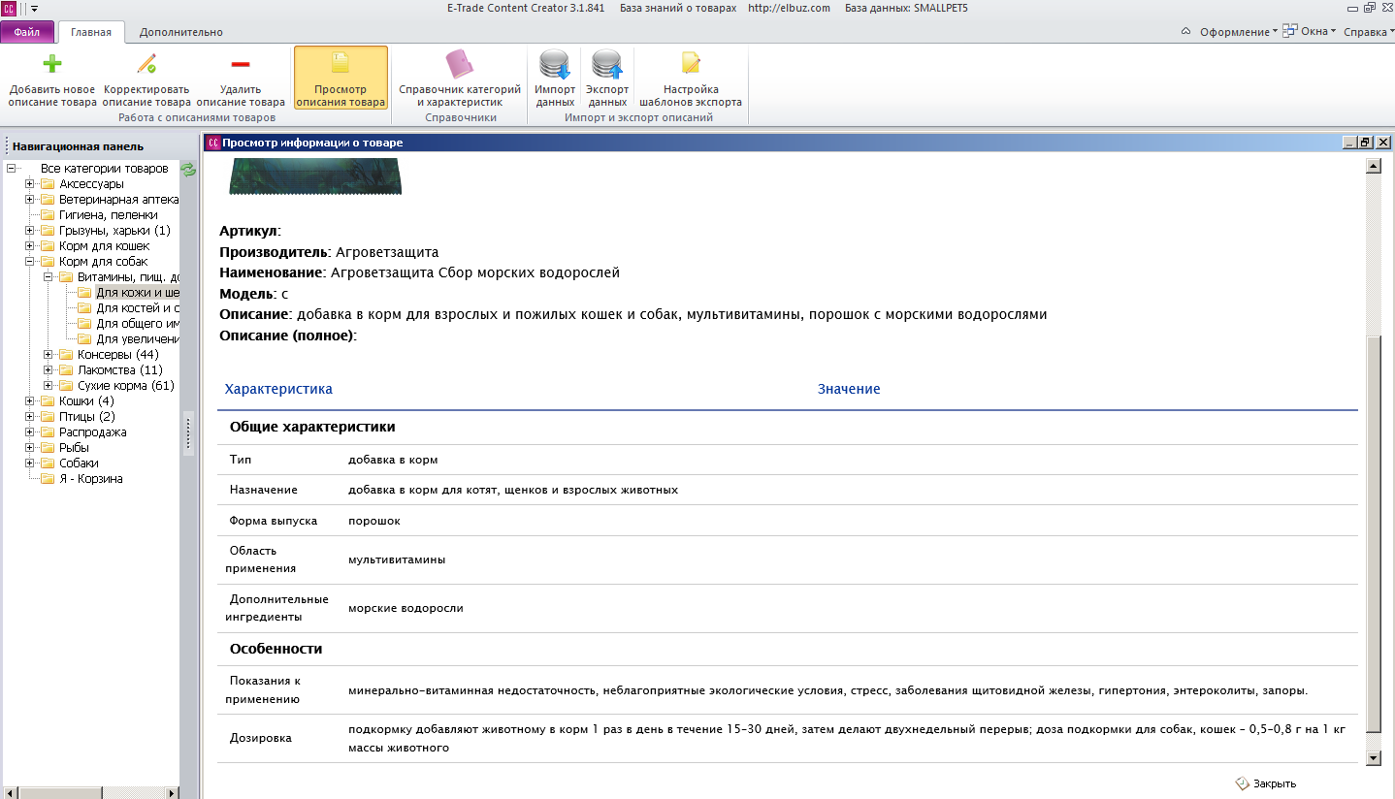Viewport: 1395px width, 799px height.
Task: Expand the Кошки (4) folder
Action: [30, 401]
